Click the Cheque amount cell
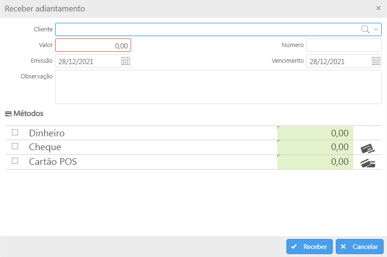Image resolution: width=387 pixels, height=257 pixels. (315, 147)
